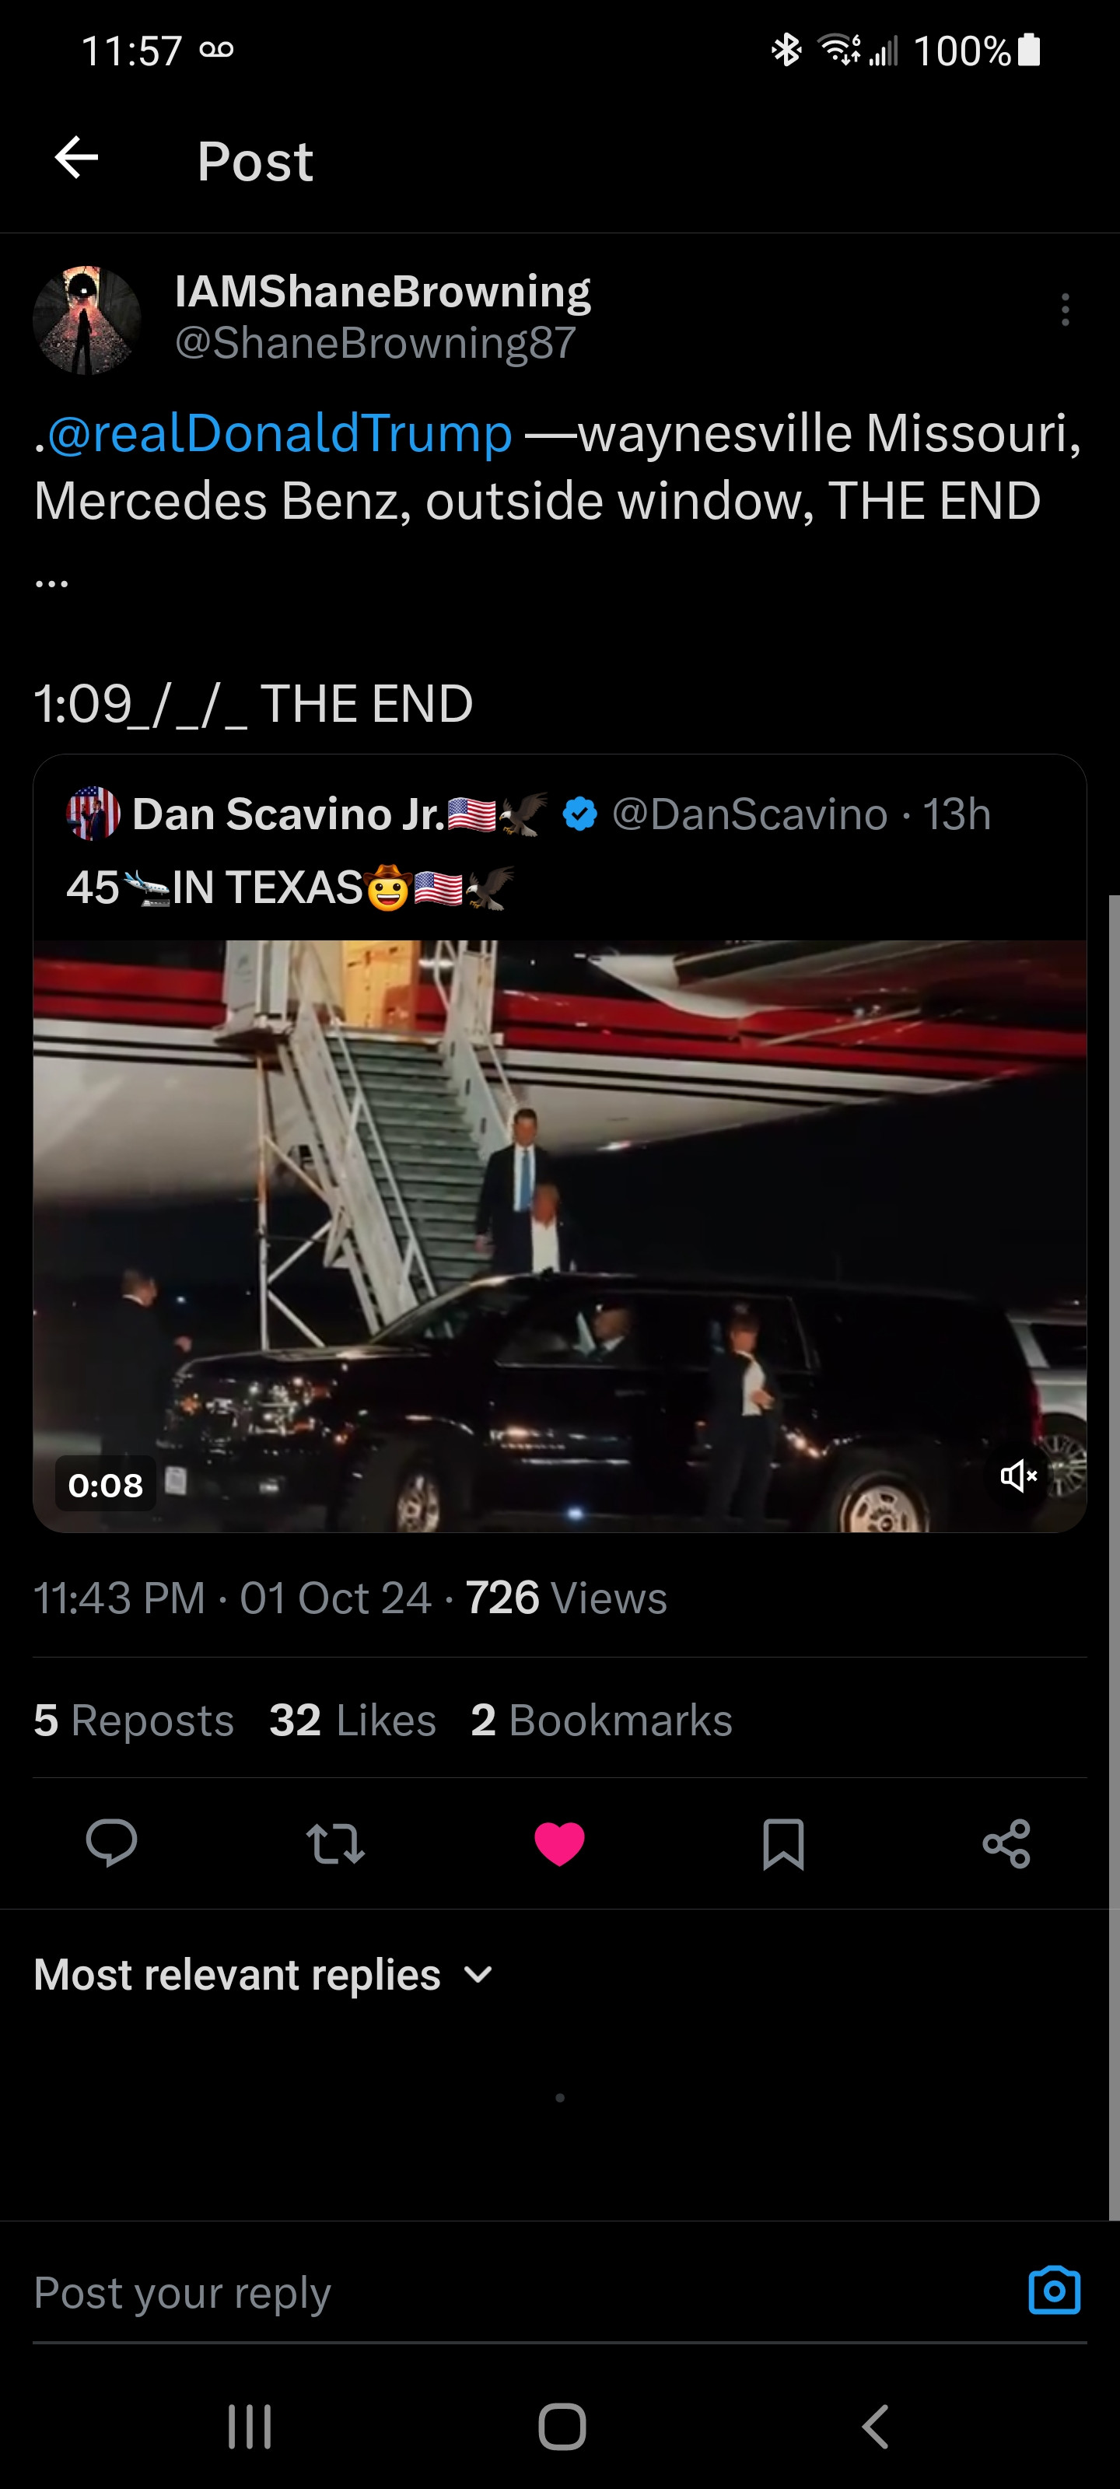This screenshot has width=1120, height=2489.
Task: Open the 2 Bookmarks count
Action: (x=601, y=1720)
